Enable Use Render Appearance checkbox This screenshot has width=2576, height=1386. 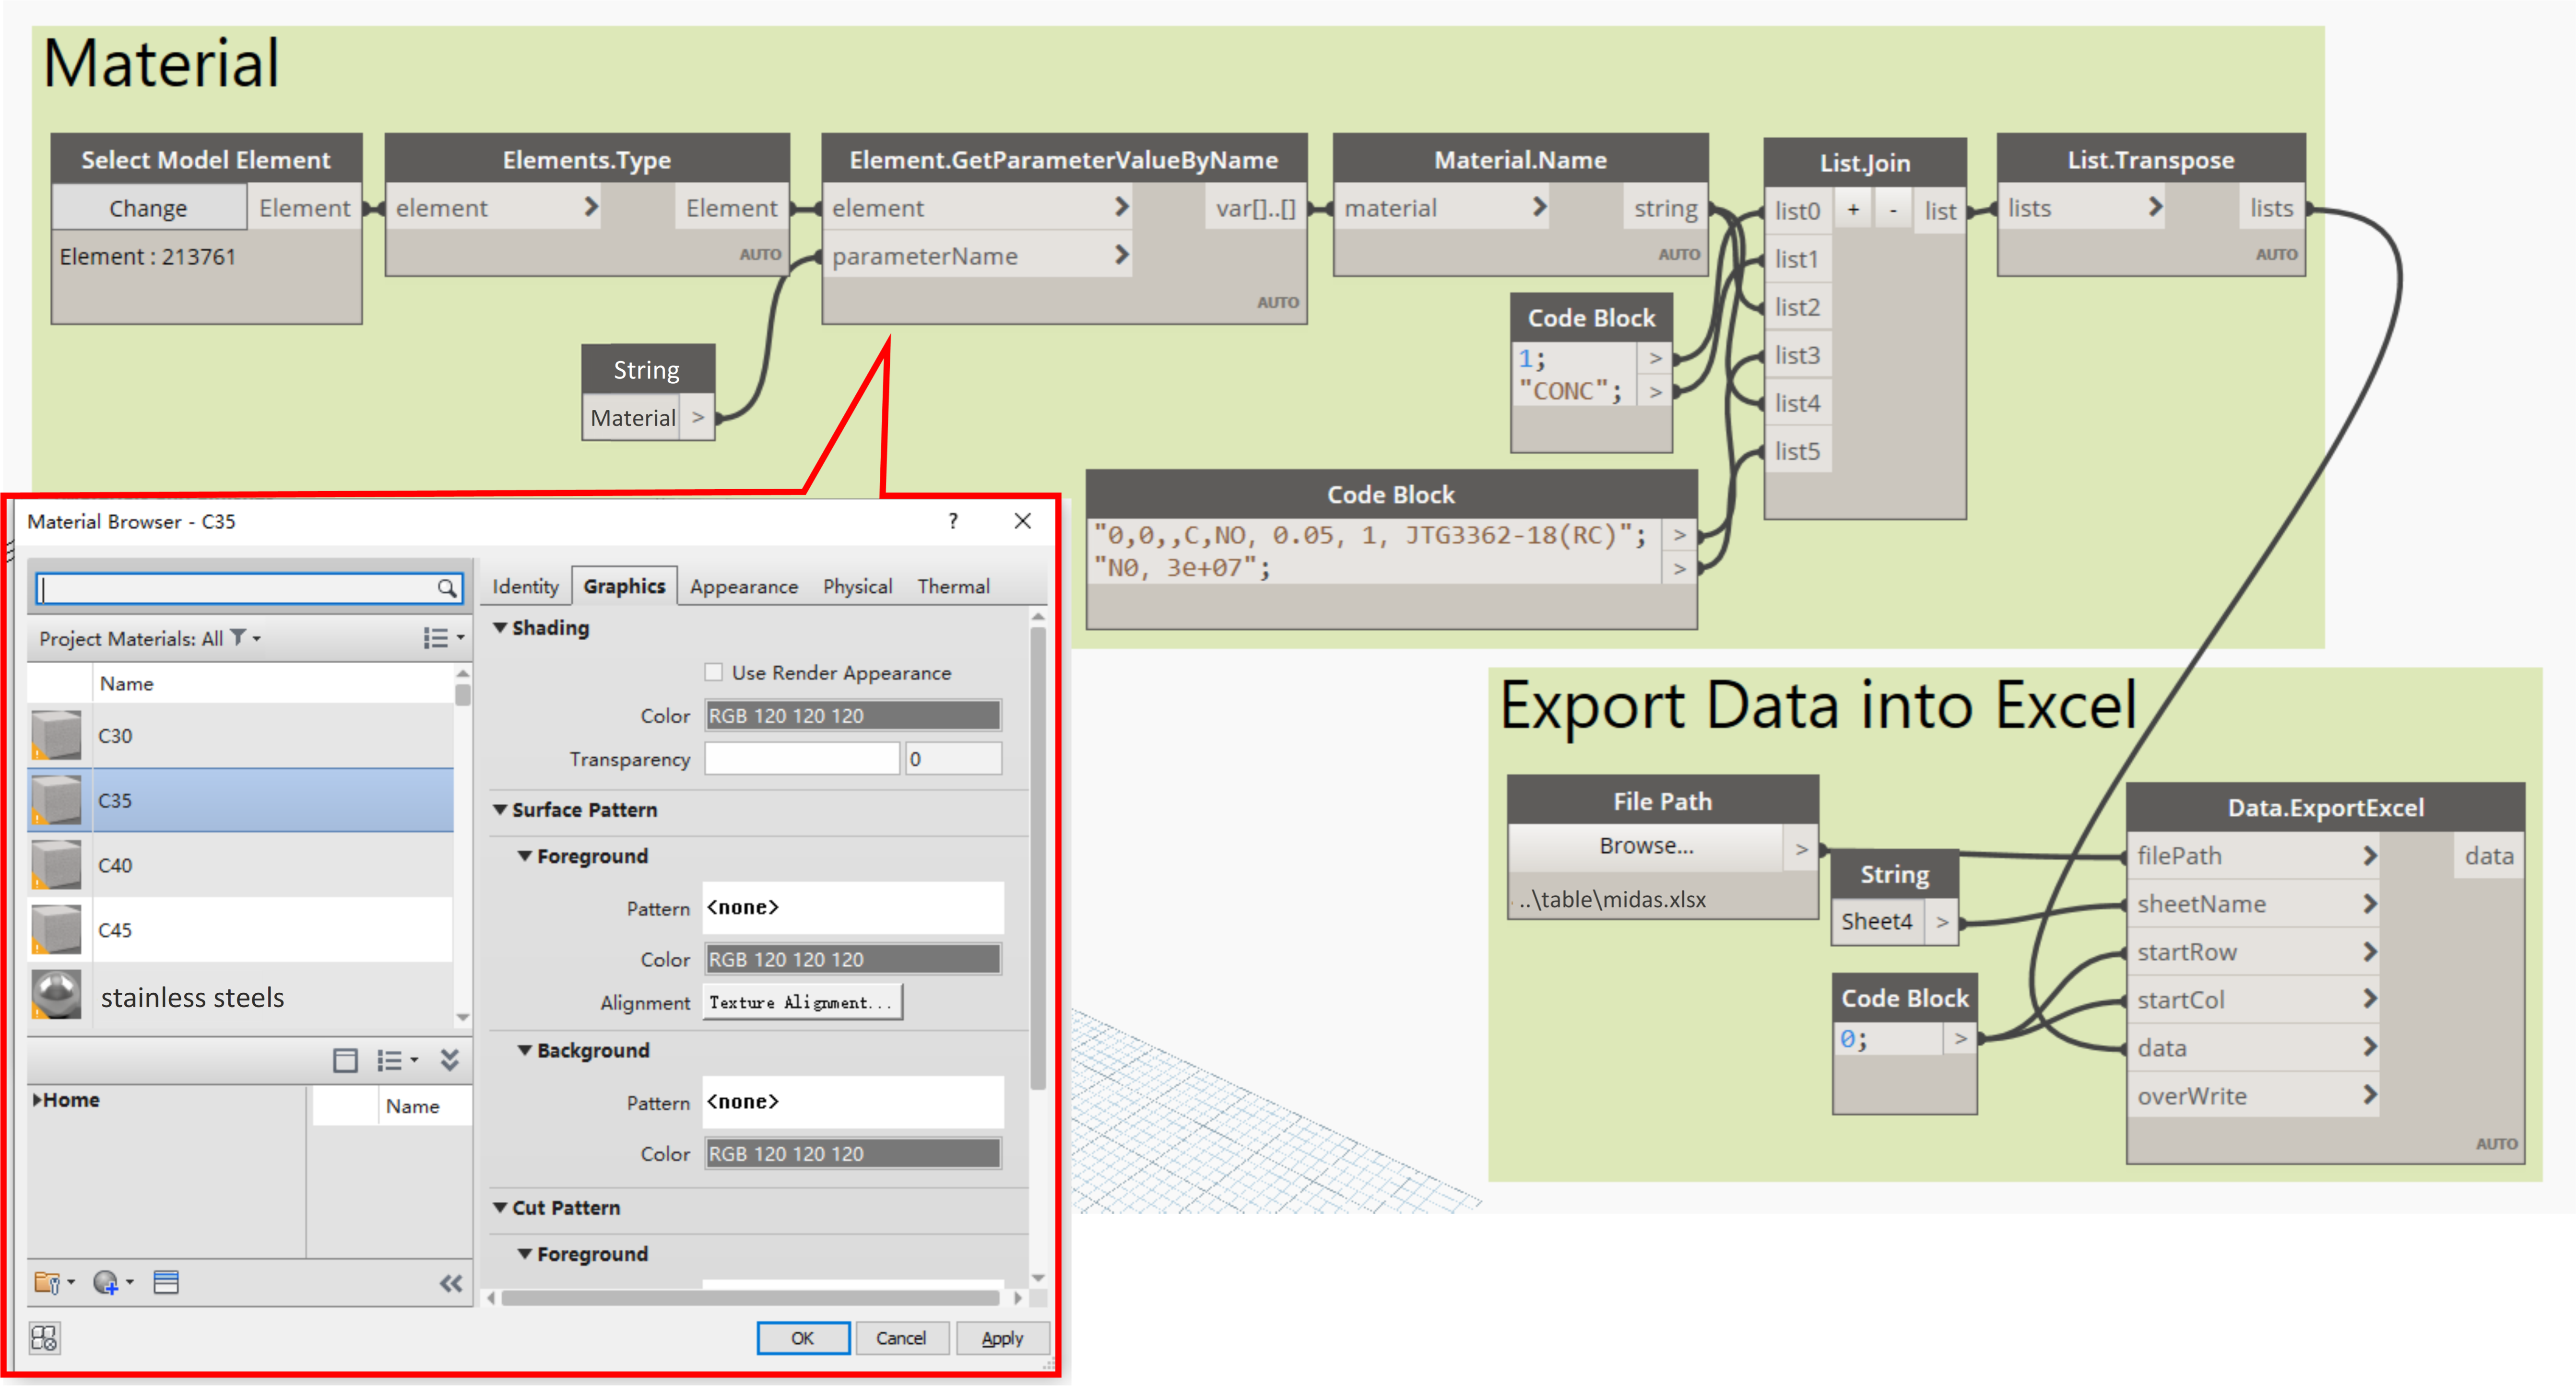713,672
